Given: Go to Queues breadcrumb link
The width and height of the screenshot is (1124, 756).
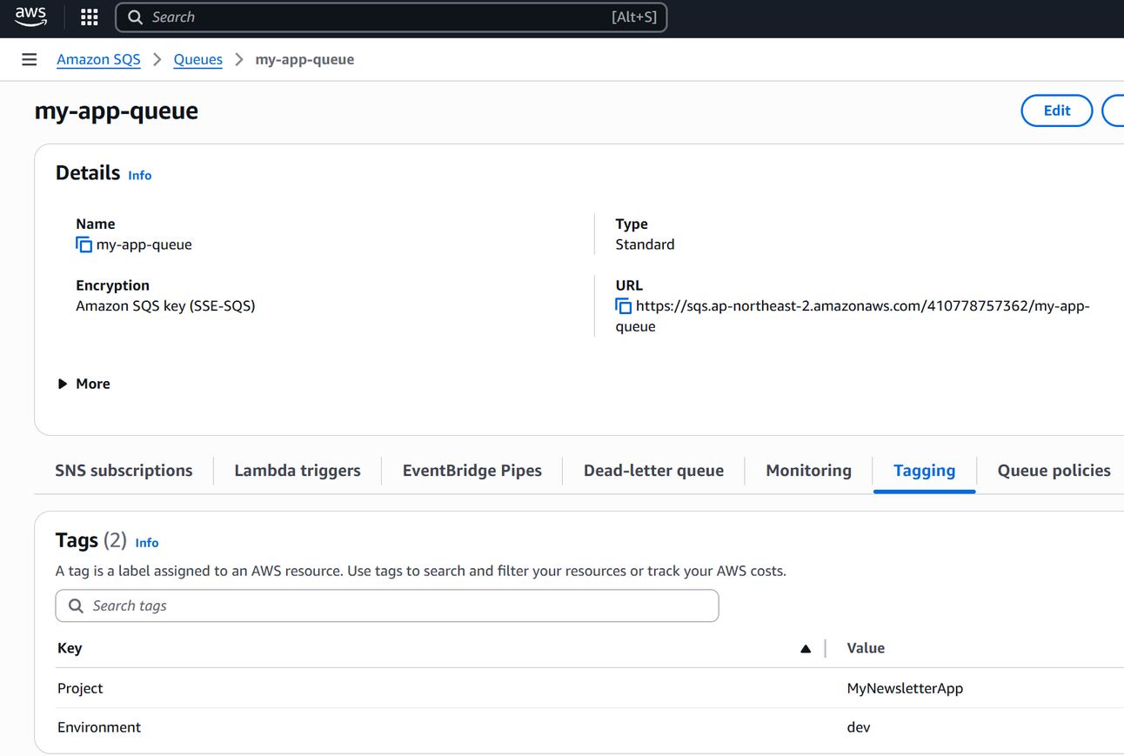Looking at the screenshot, I should click(x=198, y=59).
